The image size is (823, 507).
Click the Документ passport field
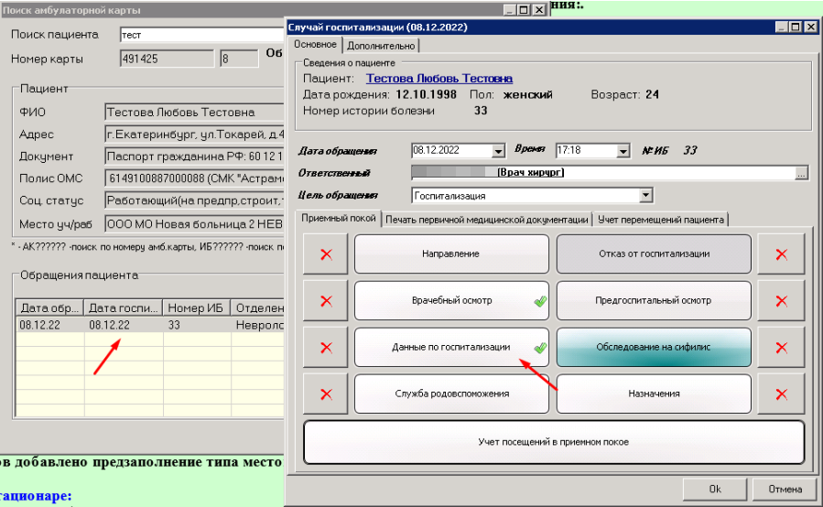(194, 156)
